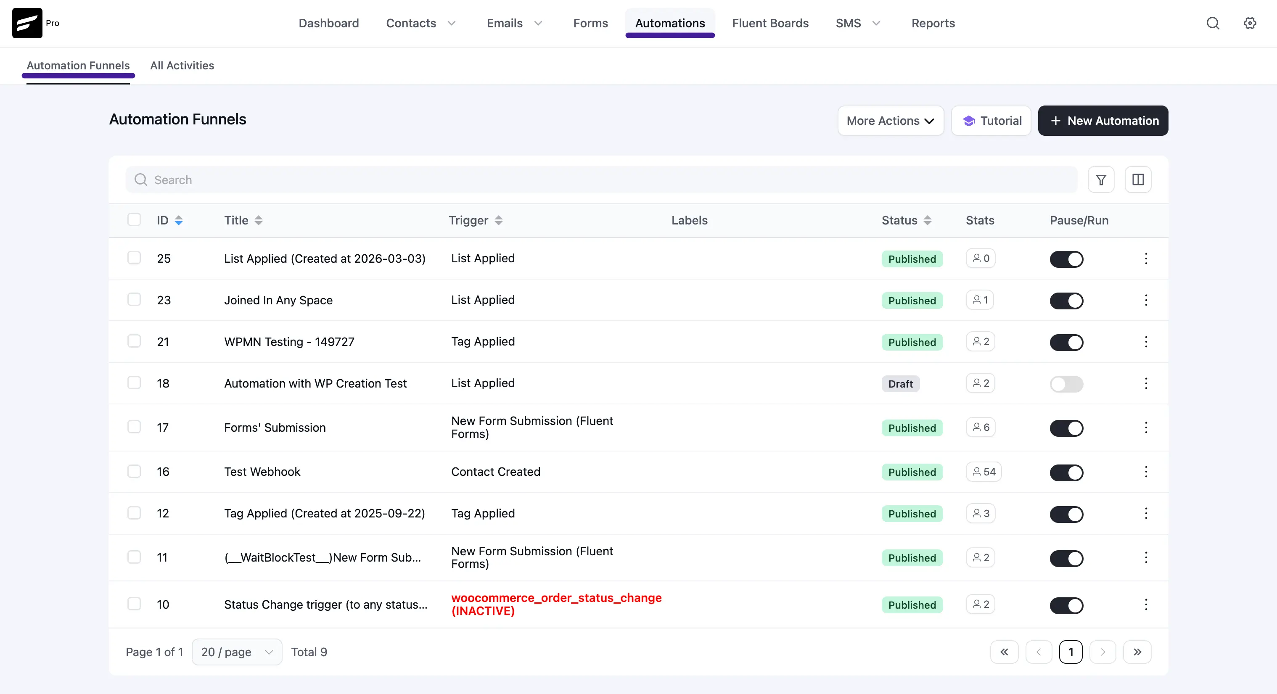The width and height of the screenshot is (1277, 694).
Task: Click the New Automation button
Action: point(1103,121)
